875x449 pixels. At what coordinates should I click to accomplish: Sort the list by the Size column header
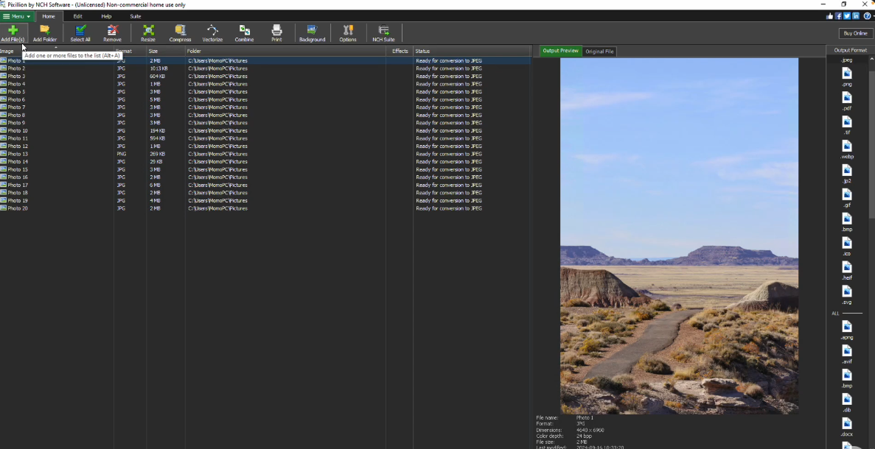click(x=166, y=52)
